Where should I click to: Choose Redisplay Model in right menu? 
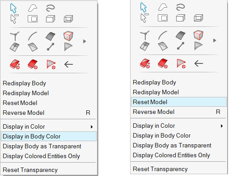tap(179, 92)
